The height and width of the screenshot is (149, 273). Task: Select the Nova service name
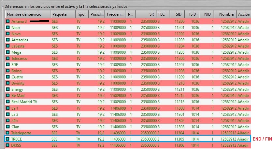coord(16,34)
